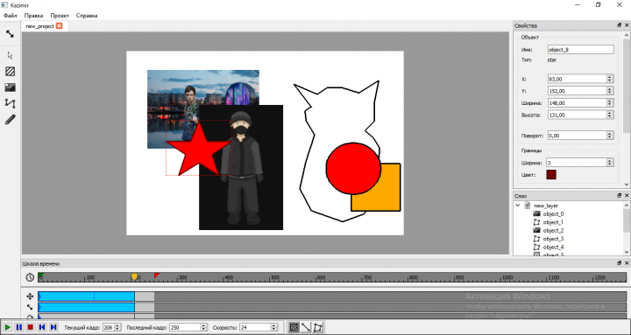Click the red end marker on timeline
The width and height of the screenshot is (631, 335).
[157, 276]
